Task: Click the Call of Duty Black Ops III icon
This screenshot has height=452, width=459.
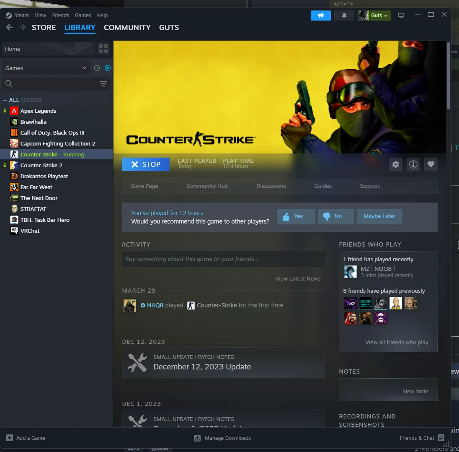Action: click(x=14, y=132)
